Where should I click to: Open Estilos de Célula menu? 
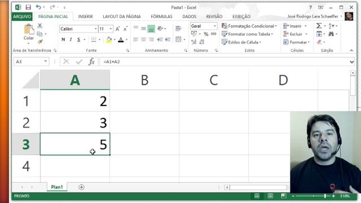tap(241, 42)
